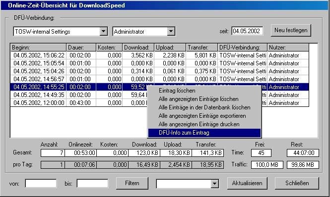Choose 'DFÜ-Info zum Eintrag' menu entry
This screenshot has width=330, height=197.
click(204, 133)
